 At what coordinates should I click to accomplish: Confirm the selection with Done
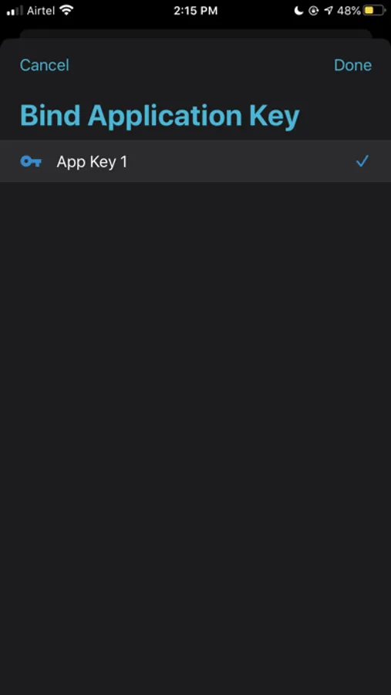[x=352, y=65]
